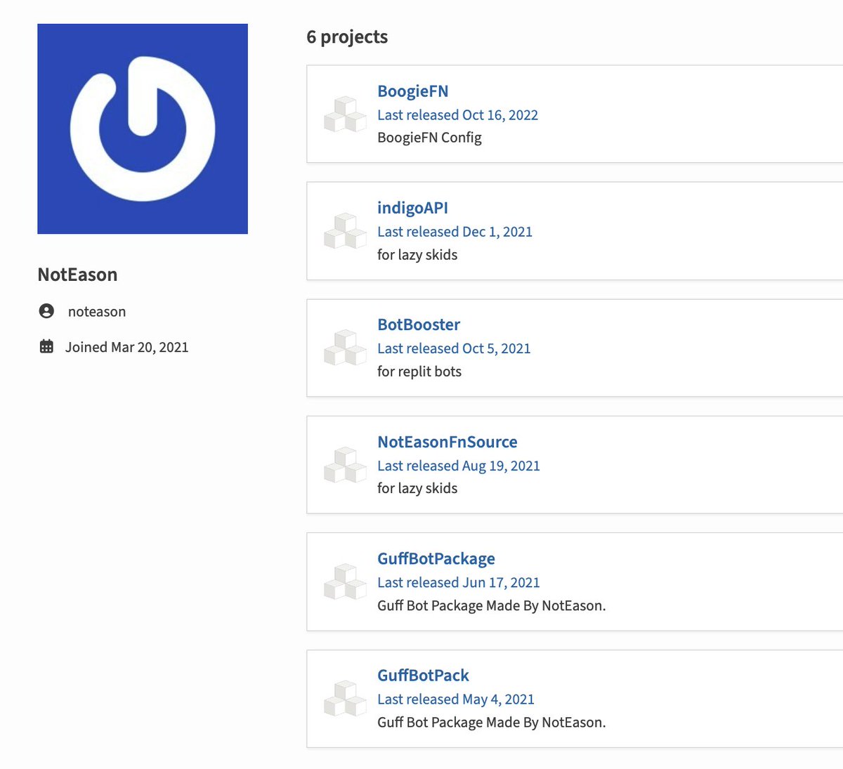Click 'for lazy skids' under NotEasonFnSource
This screenshot has height=769, width=843.
tap(417, 488)
